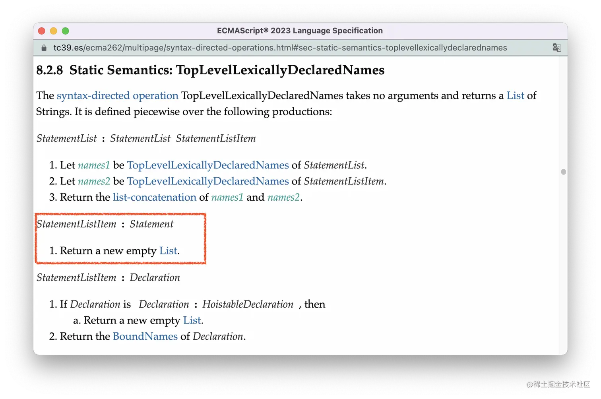Click the tc39.es URL address field
The height and width of the screenshot is (399, 601).
280,48
